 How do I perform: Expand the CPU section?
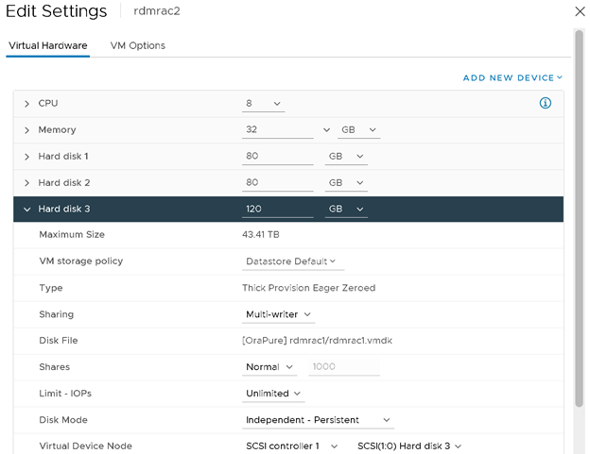click(27, 103)
